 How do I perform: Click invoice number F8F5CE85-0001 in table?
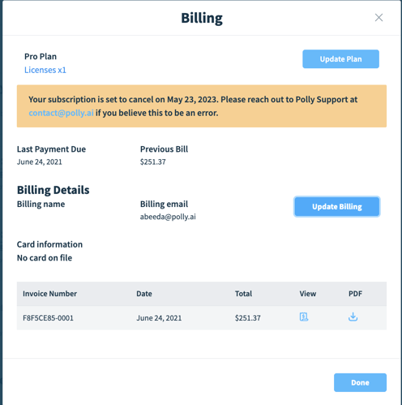(x=48, y=318)
